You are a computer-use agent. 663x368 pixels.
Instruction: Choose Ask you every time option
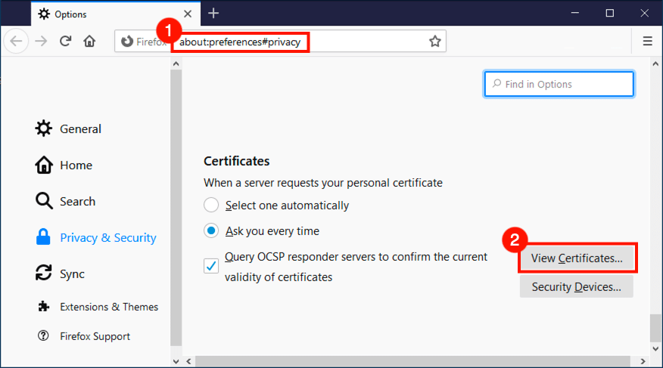pos(212,231)
